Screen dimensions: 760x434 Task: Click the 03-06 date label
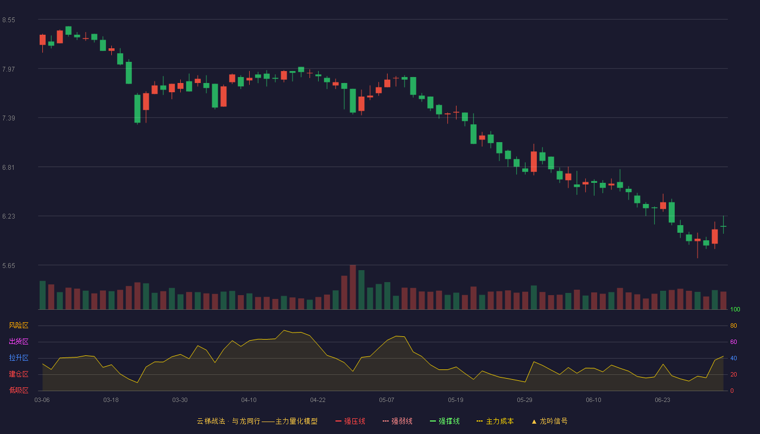[42, 400]
